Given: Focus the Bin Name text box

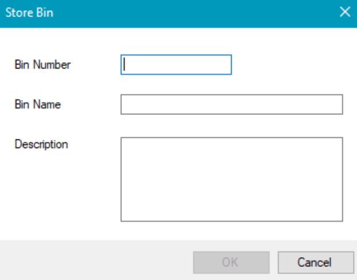Looking at the screenshot, I should [231, 105].
